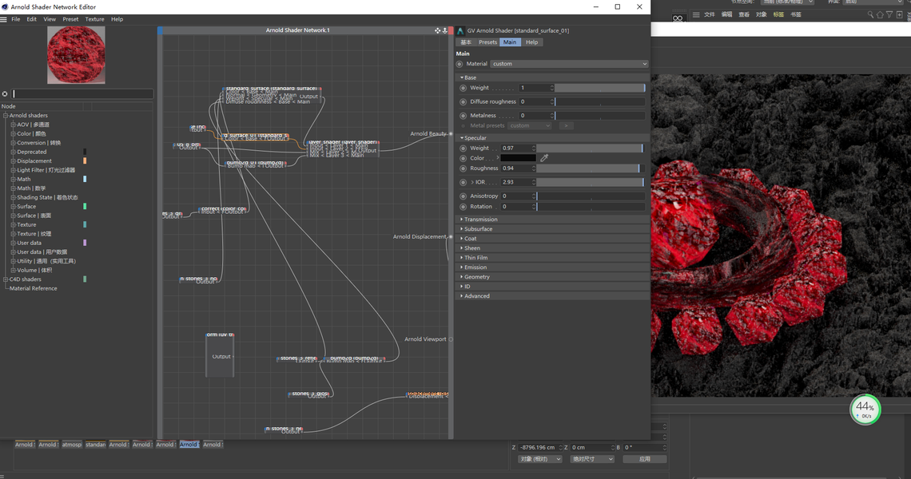Viewport: 911px width, 479px height.
Task: Click the Arnold Shader Network Editor app icon
Action: click(x=5, y=7)
